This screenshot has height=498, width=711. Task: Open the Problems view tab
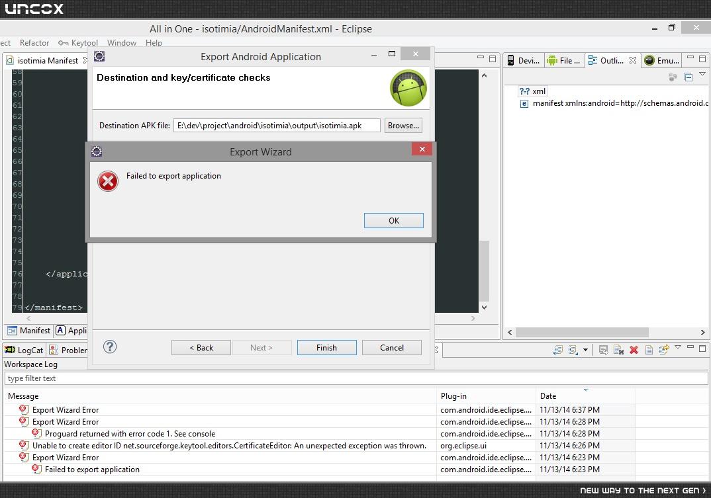click(x=68, y=350)
